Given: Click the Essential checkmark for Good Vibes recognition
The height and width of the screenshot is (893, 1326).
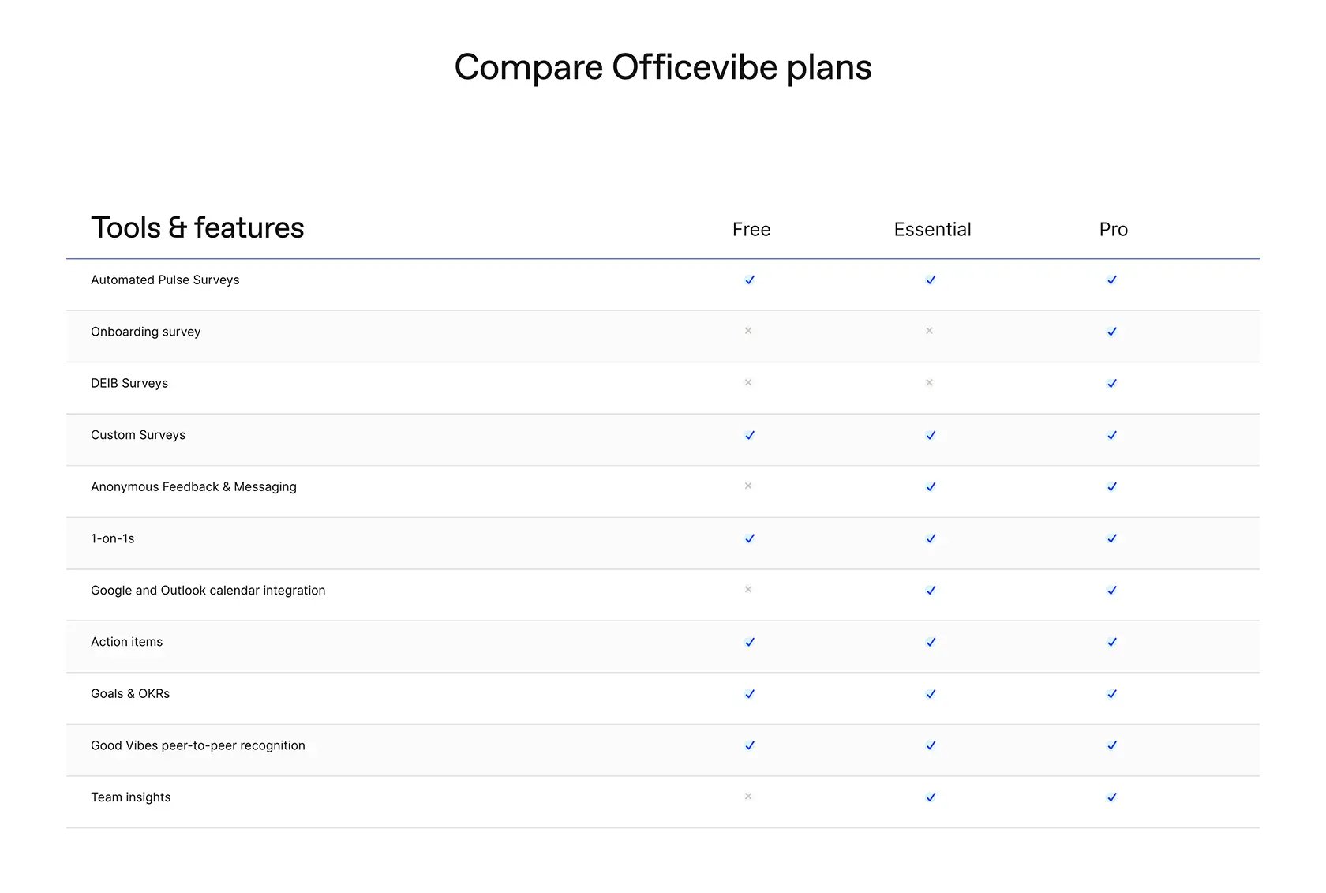Looking at the screenshot, I should [931, 745].
